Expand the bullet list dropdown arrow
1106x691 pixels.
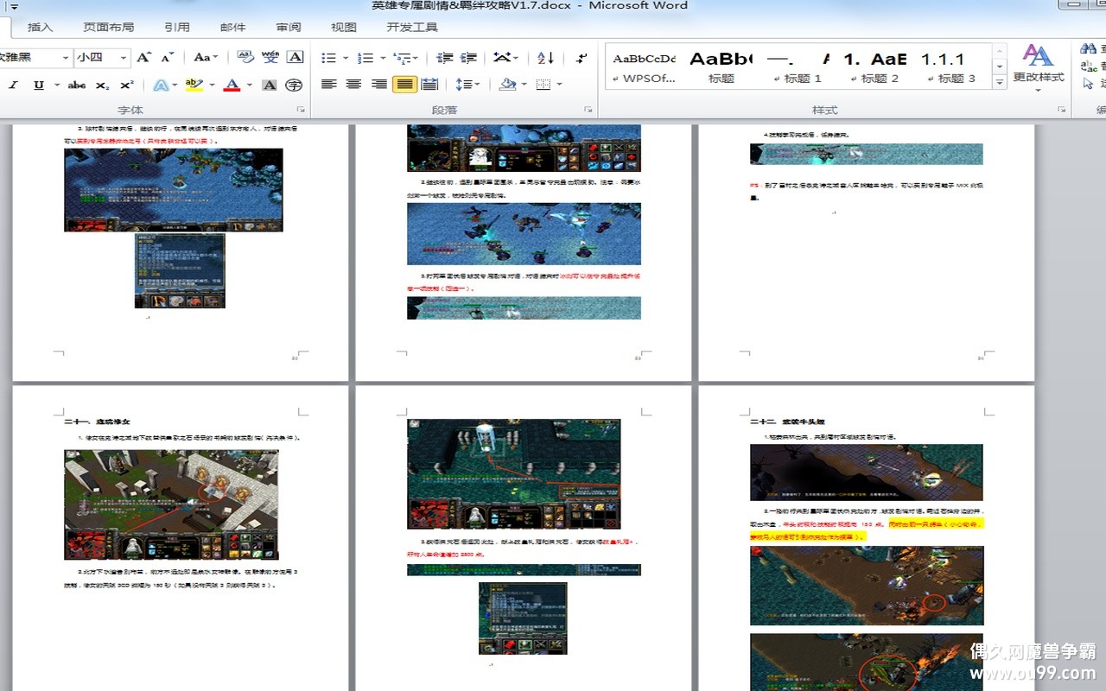tap(346, 59)
